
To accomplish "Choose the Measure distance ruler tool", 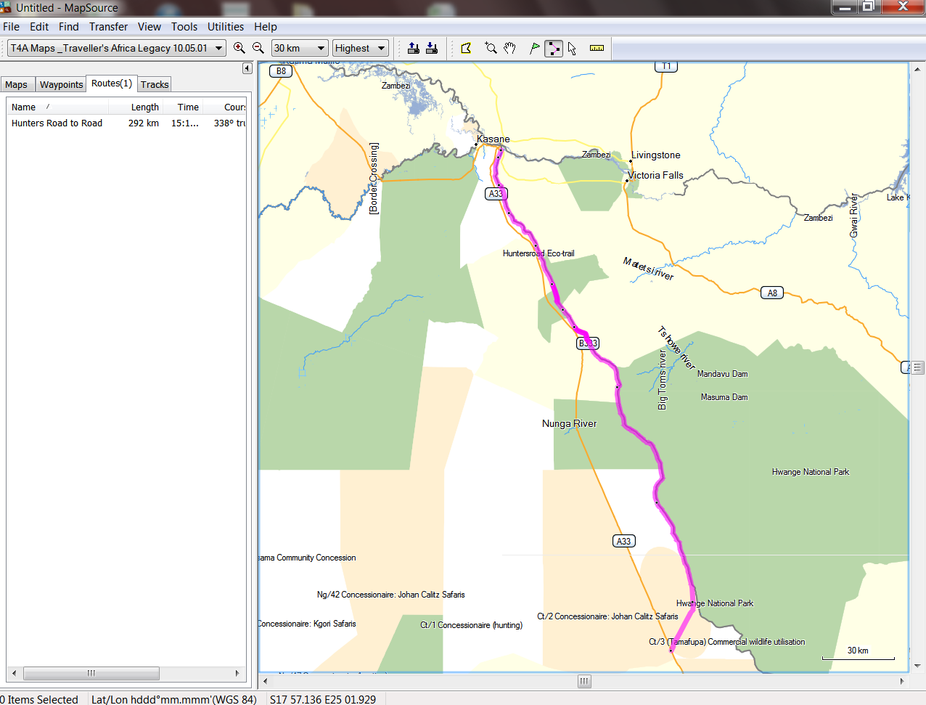I will [x=597, y=49].
